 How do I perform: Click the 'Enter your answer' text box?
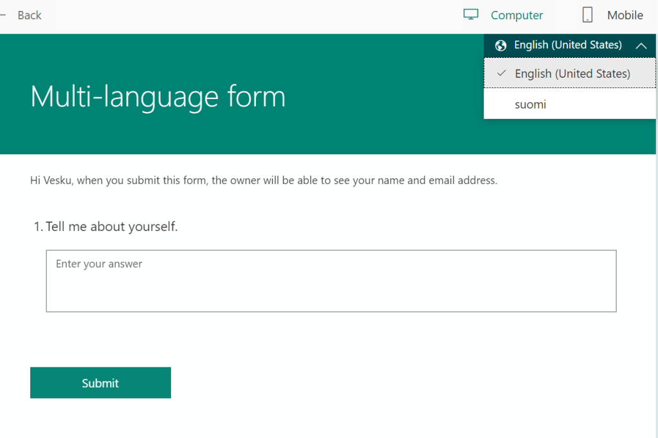point(331,281)
